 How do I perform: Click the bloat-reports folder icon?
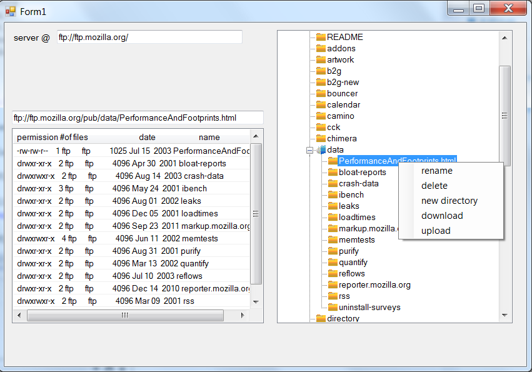click(333, 172)
